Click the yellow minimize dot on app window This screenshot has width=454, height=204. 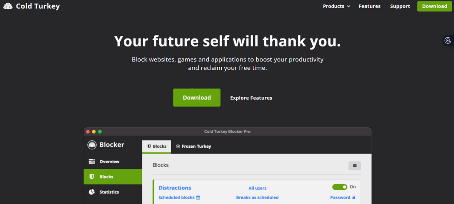94,132
